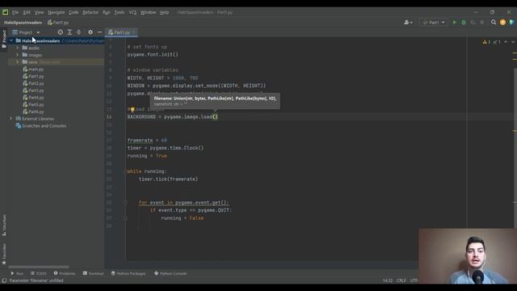Screen dimensions: 517x291
Task: Open the Tools menu
Action: (x=120, y=12)
